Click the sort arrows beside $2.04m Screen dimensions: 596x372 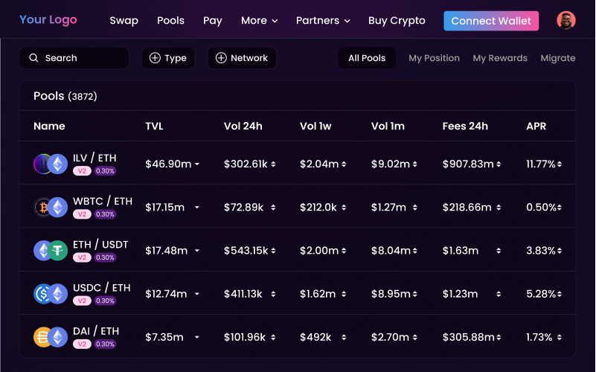[344, 164]
